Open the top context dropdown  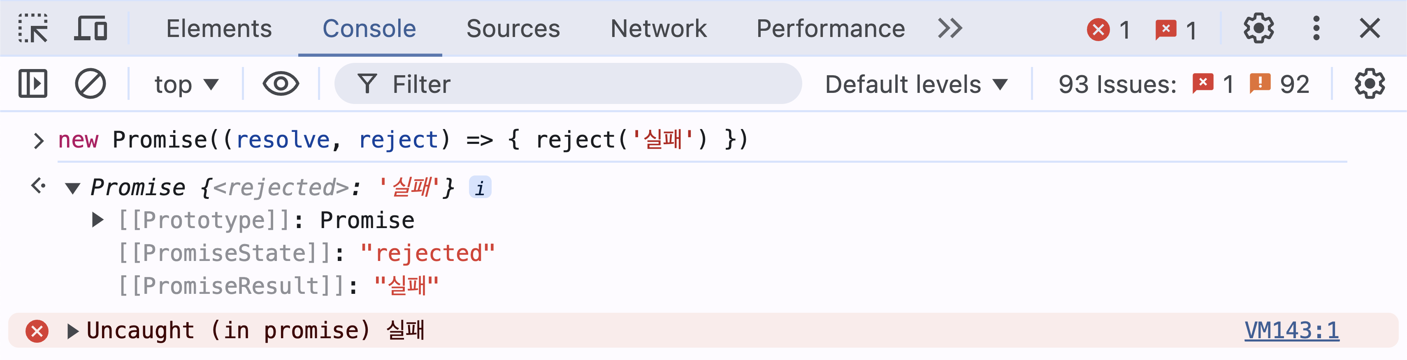point(186,85)
